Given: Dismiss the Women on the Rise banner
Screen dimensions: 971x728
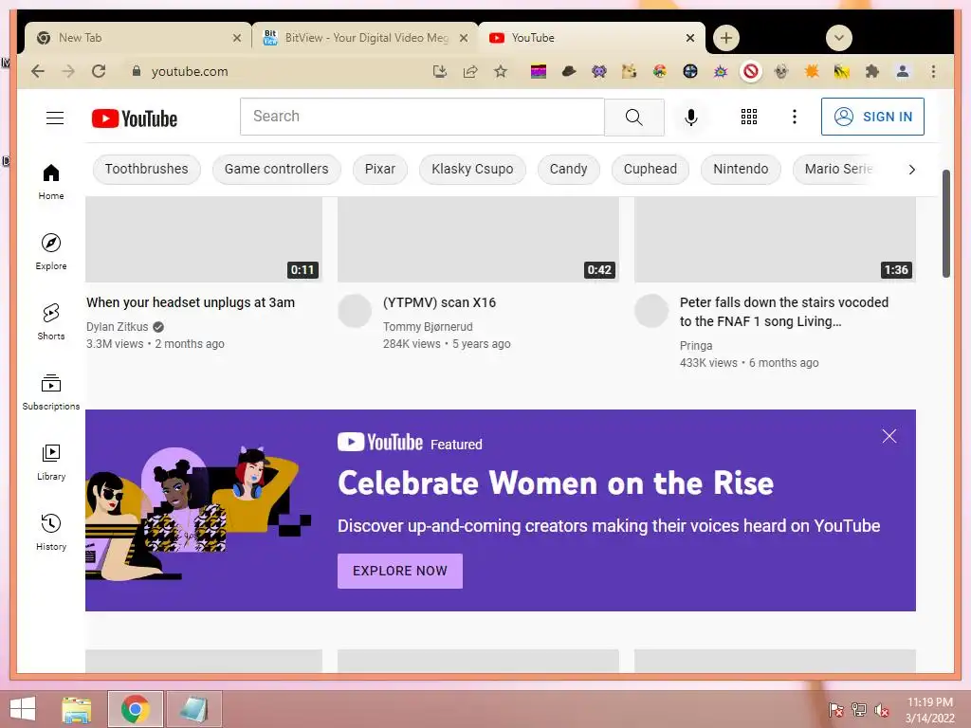Looking at the screenshot, I should pyautogui.click(x=889, y=436).
